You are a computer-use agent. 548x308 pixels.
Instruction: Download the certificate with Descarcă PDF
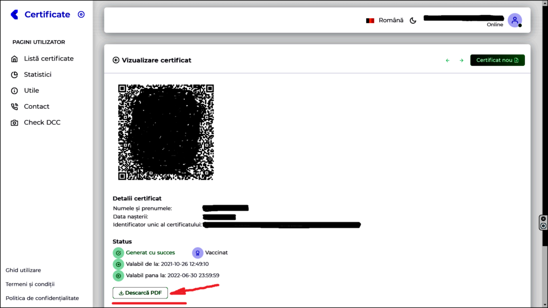pyautogui.click(x=140, y=292)
